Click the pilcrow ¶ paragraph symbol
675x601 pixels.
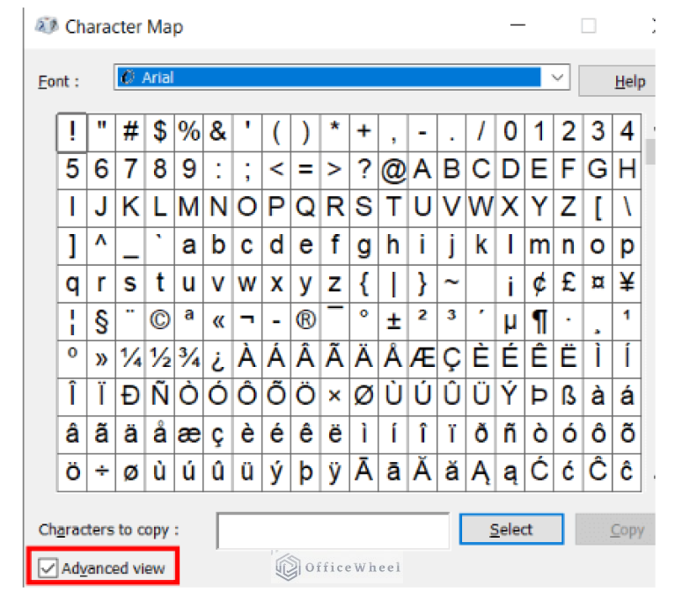(x=539, y=322)
